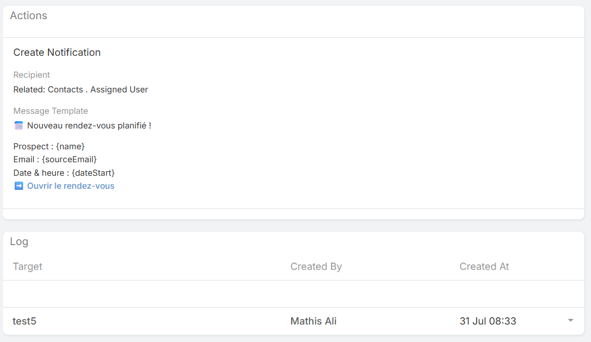Click the Date & heure {dateStart} line
Image resolution: width=591 pixels, height=342 pixels.
click(64, 172)
